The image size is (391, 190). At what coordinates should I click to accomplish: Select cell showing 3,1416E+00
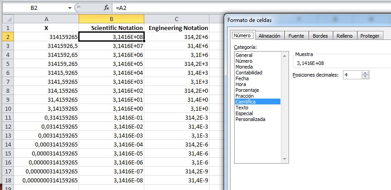coord(111,109)
